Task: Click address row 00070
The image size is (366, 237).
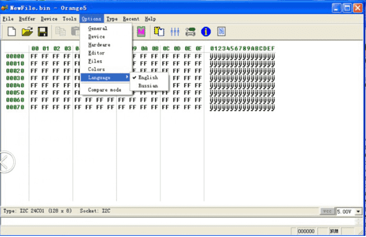Action: click(15, 107)
